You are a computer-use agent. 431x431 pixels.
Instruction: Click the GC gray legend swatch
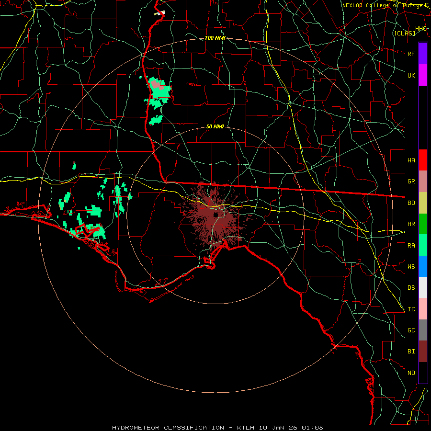point(423,330)
